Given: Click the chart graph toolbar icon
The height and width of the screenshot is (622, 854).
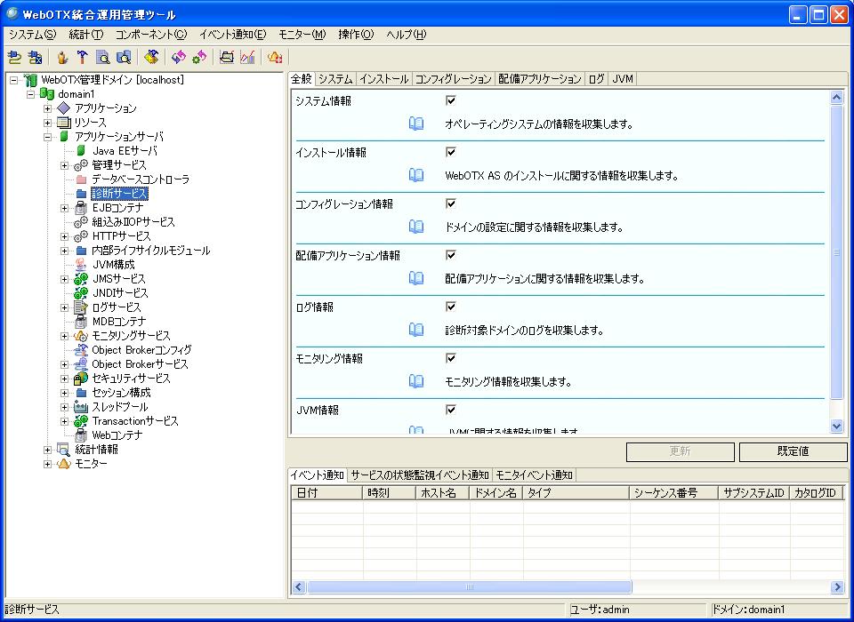Looking at the screenshot, I should coord(247,58).
